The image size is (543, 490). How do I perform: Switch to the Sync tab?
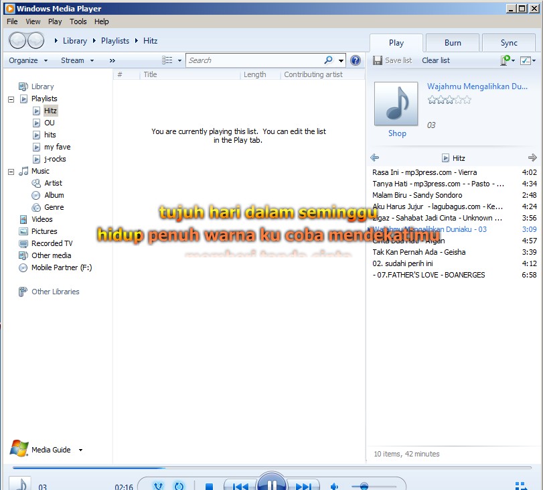click(509, 43)
